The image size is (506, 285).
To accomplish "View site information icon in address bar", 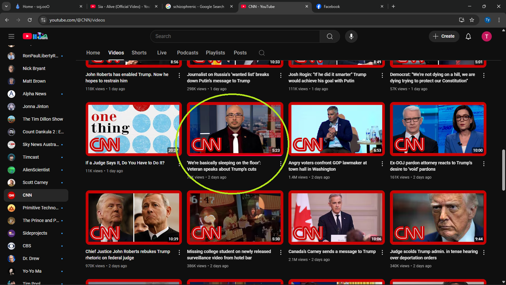I will (x=43, y=20).
